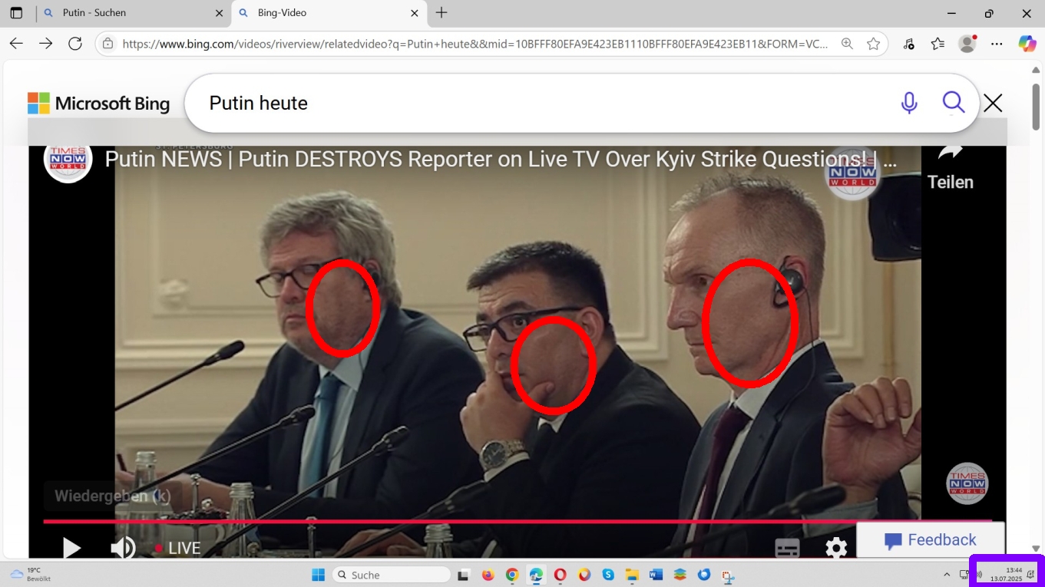Screen dimensions: 1045x587
Task: Click the Microsoft Bing logo link
Action: click(x=99, y=104)
